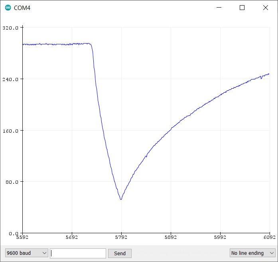Click the 0.0 y-axis origin label
Image resolution: width=278 pixels, height=262 pixels.
[x=13, y=233]
